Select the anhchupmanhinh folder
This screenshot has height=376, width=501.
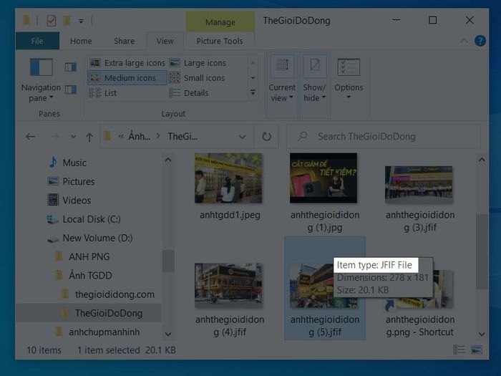point(97,332)
